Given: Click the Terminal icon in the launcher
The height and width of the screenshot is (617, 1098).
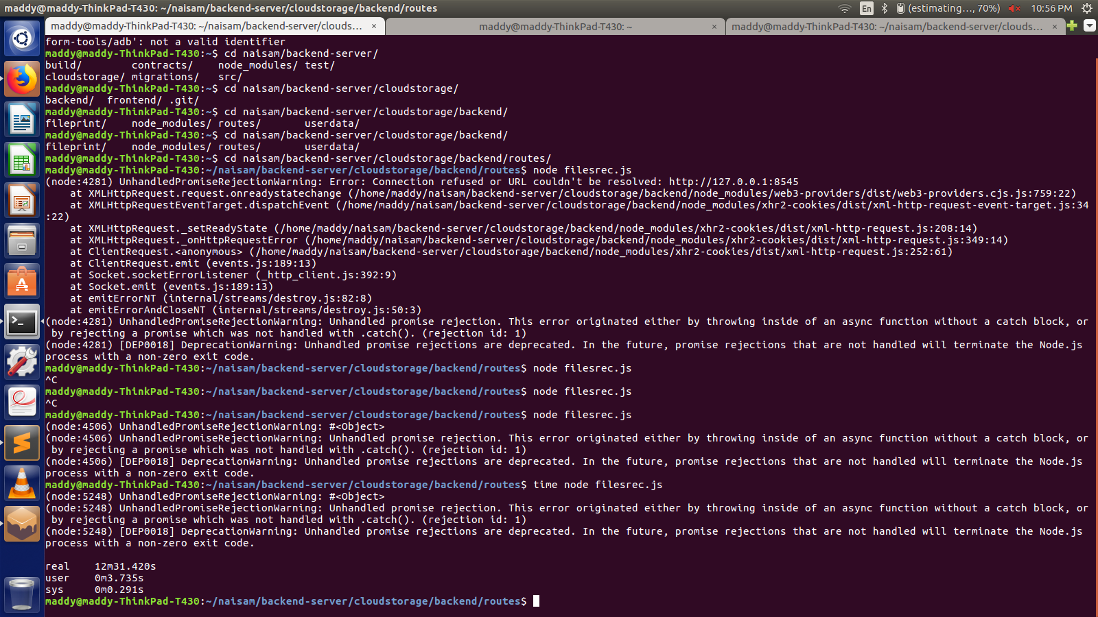Looking at the screenshot, I should 22,322.
